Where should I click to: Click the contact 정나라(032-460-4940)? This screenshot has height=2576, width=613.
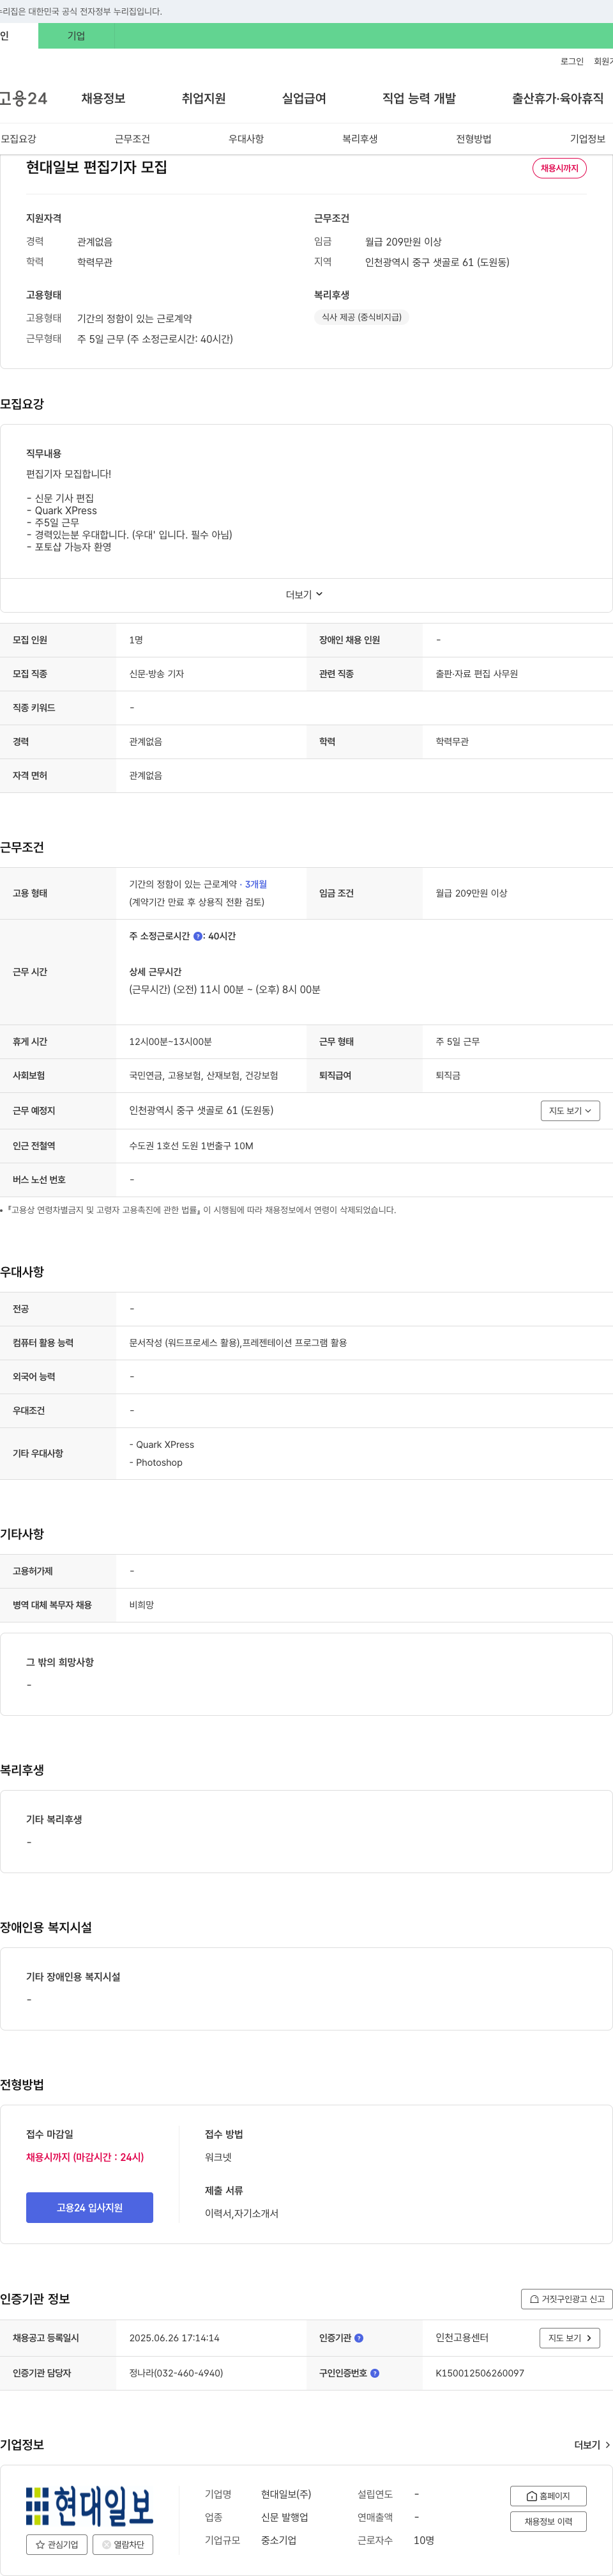tap(177, 2373)
